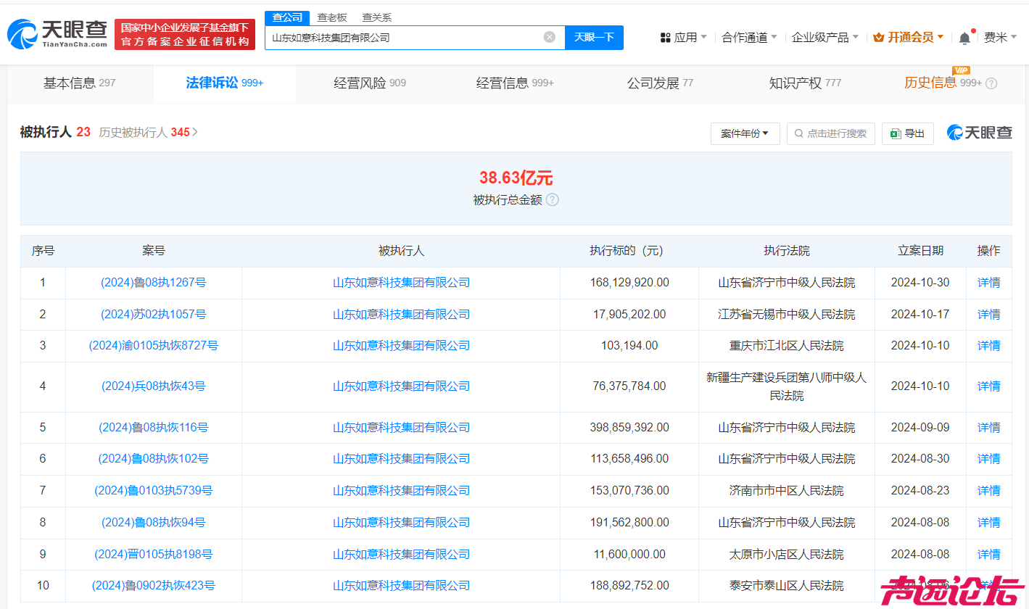
Task: Open case (2024)鲁0902执恢423号
Action: point(154,586)
